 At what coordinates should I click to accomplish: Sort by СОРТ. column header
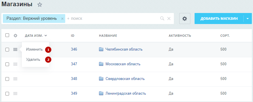tap(225, 36)
